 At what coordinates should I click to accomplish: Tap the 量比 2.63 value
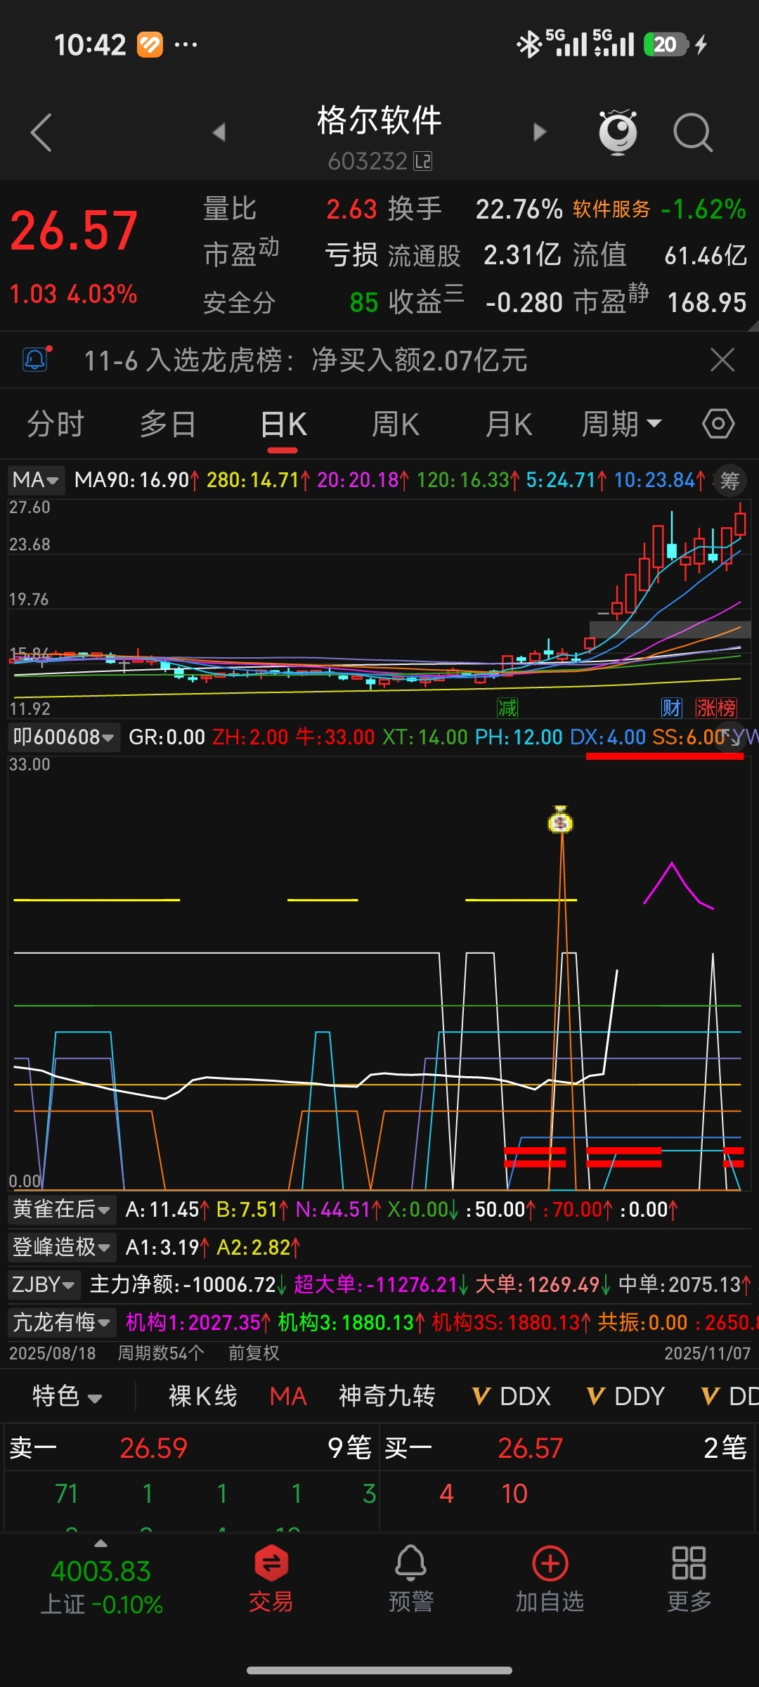[351, 209]
